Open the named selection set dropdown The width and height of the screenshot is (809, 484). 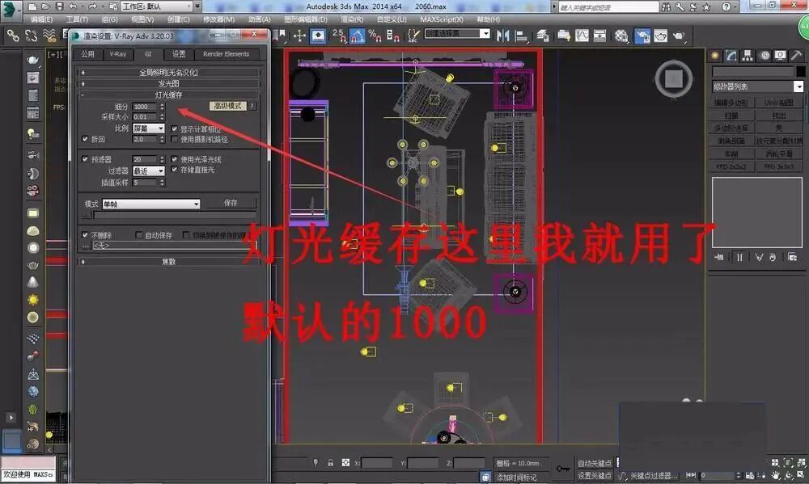tap(457, 33)
